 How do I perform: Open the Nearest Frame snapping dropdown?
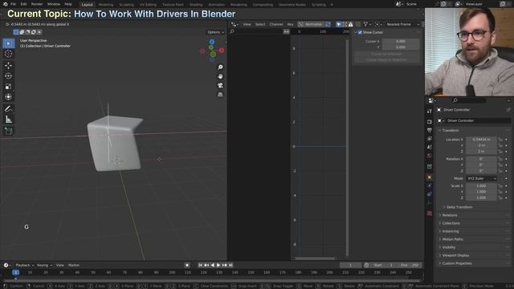[402, 24]
